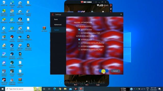Image resolution: width=163 pixels, height=91 pixels.
Task: Open Google Chrome from the taskbar
Action: coord(60,89)
